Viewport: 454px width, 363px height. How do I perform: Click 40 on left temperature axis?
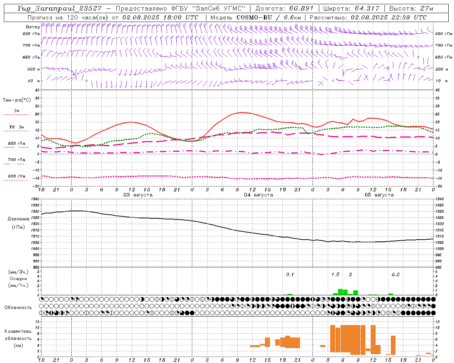point(37,90)
